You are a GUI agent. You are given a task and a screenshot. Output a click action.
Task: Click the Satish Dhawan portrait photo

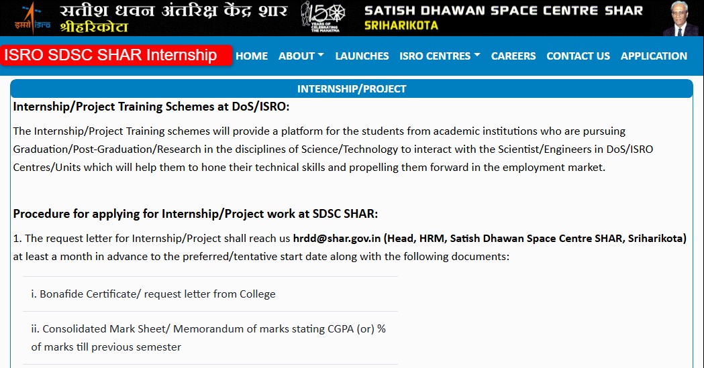(x=682, y=18)
